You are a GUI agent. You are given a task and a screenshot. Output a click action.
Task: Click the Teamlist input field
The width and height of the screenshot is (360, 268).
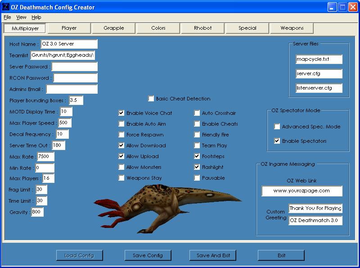pyautogui.click(x=63, y=55)
